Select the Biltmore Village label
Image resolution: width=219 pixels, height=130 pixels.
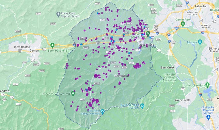tap(206, 26)
